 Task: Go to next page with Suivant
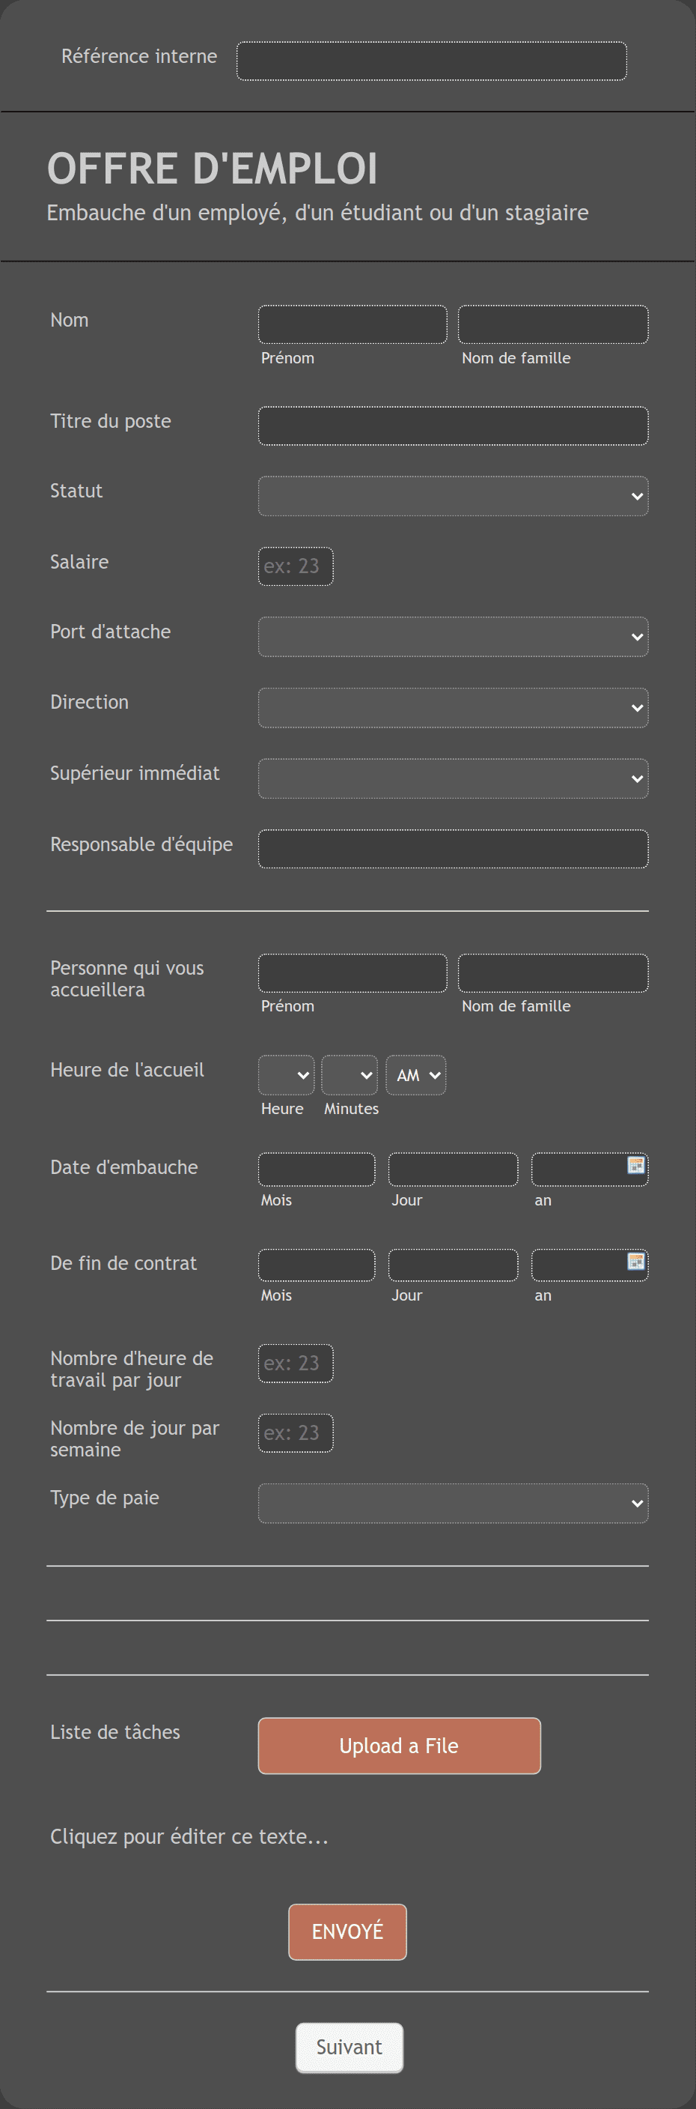(349, 2047)
